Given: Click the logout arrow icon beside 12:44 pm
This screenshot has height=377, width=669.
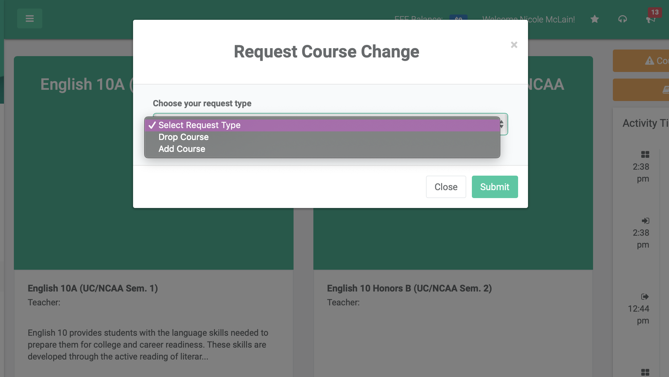Looking at the screenshot, I should (x=645, y=296).
